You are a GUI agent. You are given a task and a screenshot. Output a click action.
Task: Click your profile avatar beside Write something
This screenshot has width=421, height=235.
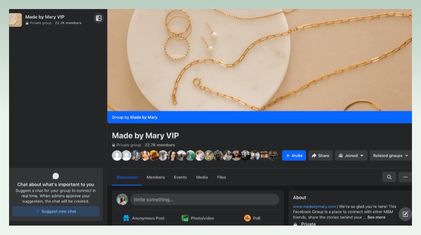pyautogui.click(x=122, y=200)
